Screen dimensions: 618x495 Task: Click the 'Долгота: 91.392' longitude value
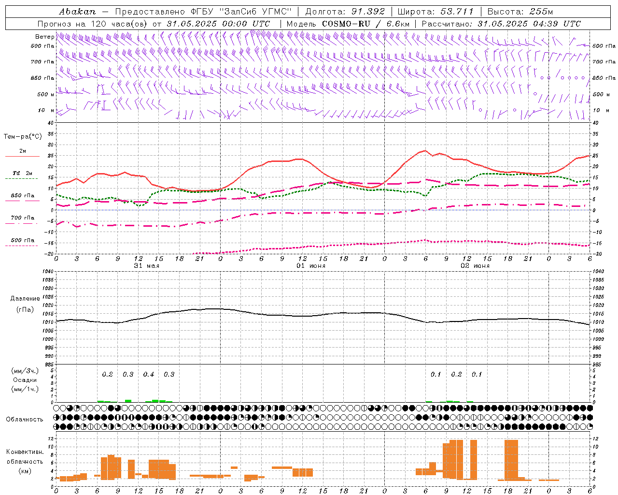(x=345, y=12)
